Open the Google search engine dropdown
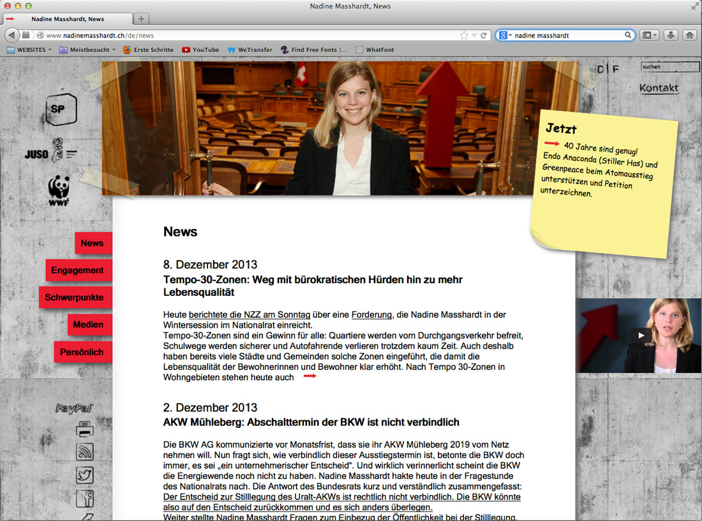The height and width of the screenshot is (521, 702). [x=505, y=36]
